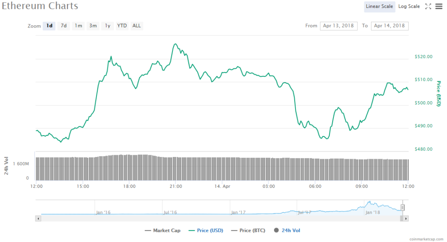
Task: Open the To date field
Action: click(x=389, y=26)
